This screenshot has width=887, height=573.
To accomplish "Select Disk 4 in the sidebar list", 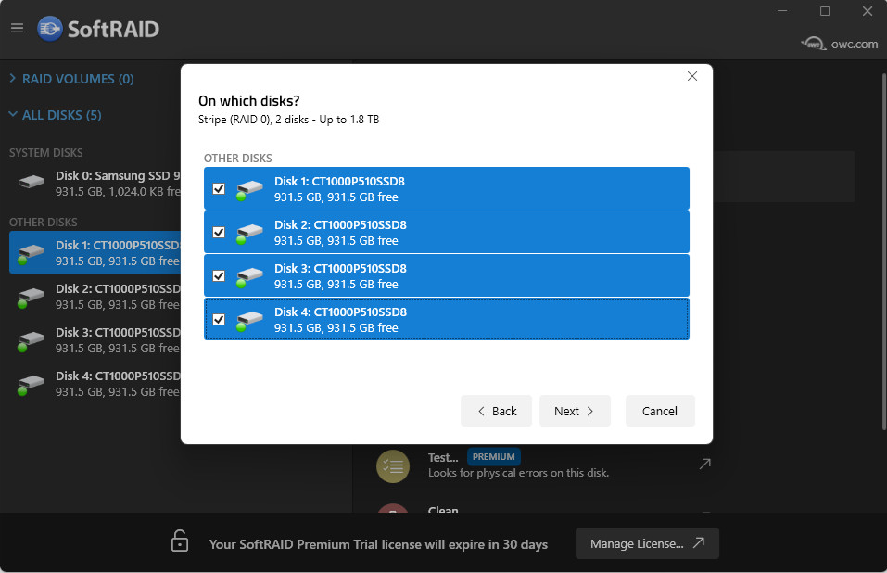I will point(95,384).
